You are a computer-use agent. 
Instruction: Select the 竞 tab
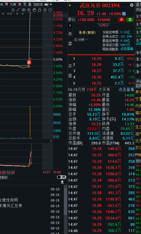click(20, 4)
